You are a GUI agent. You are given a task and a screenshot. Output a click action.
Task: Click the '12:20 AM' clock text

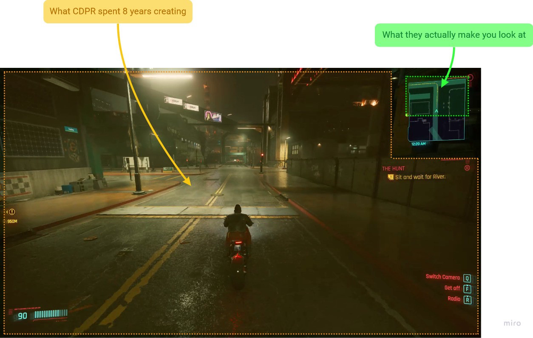(418, 144)
